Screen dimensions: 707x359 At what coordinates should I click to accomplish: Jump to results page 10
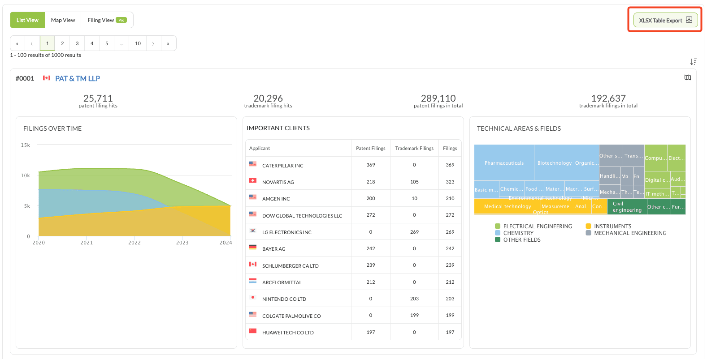[x=138, y=43]
